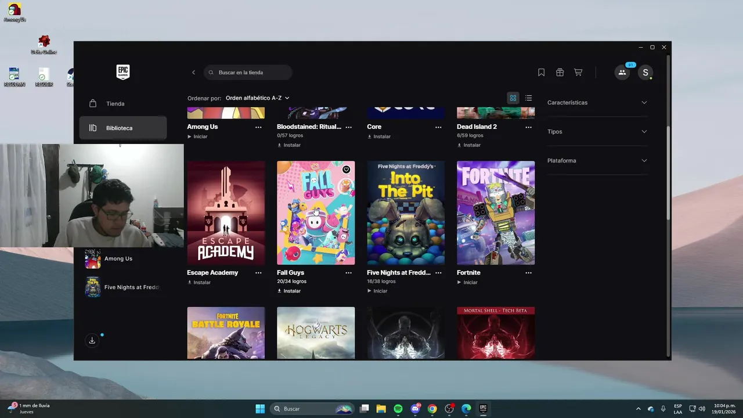Open the three-dot menu for Fall Guys
The width and height of the screenshot is (743, 418).
[x=348, y=272]
